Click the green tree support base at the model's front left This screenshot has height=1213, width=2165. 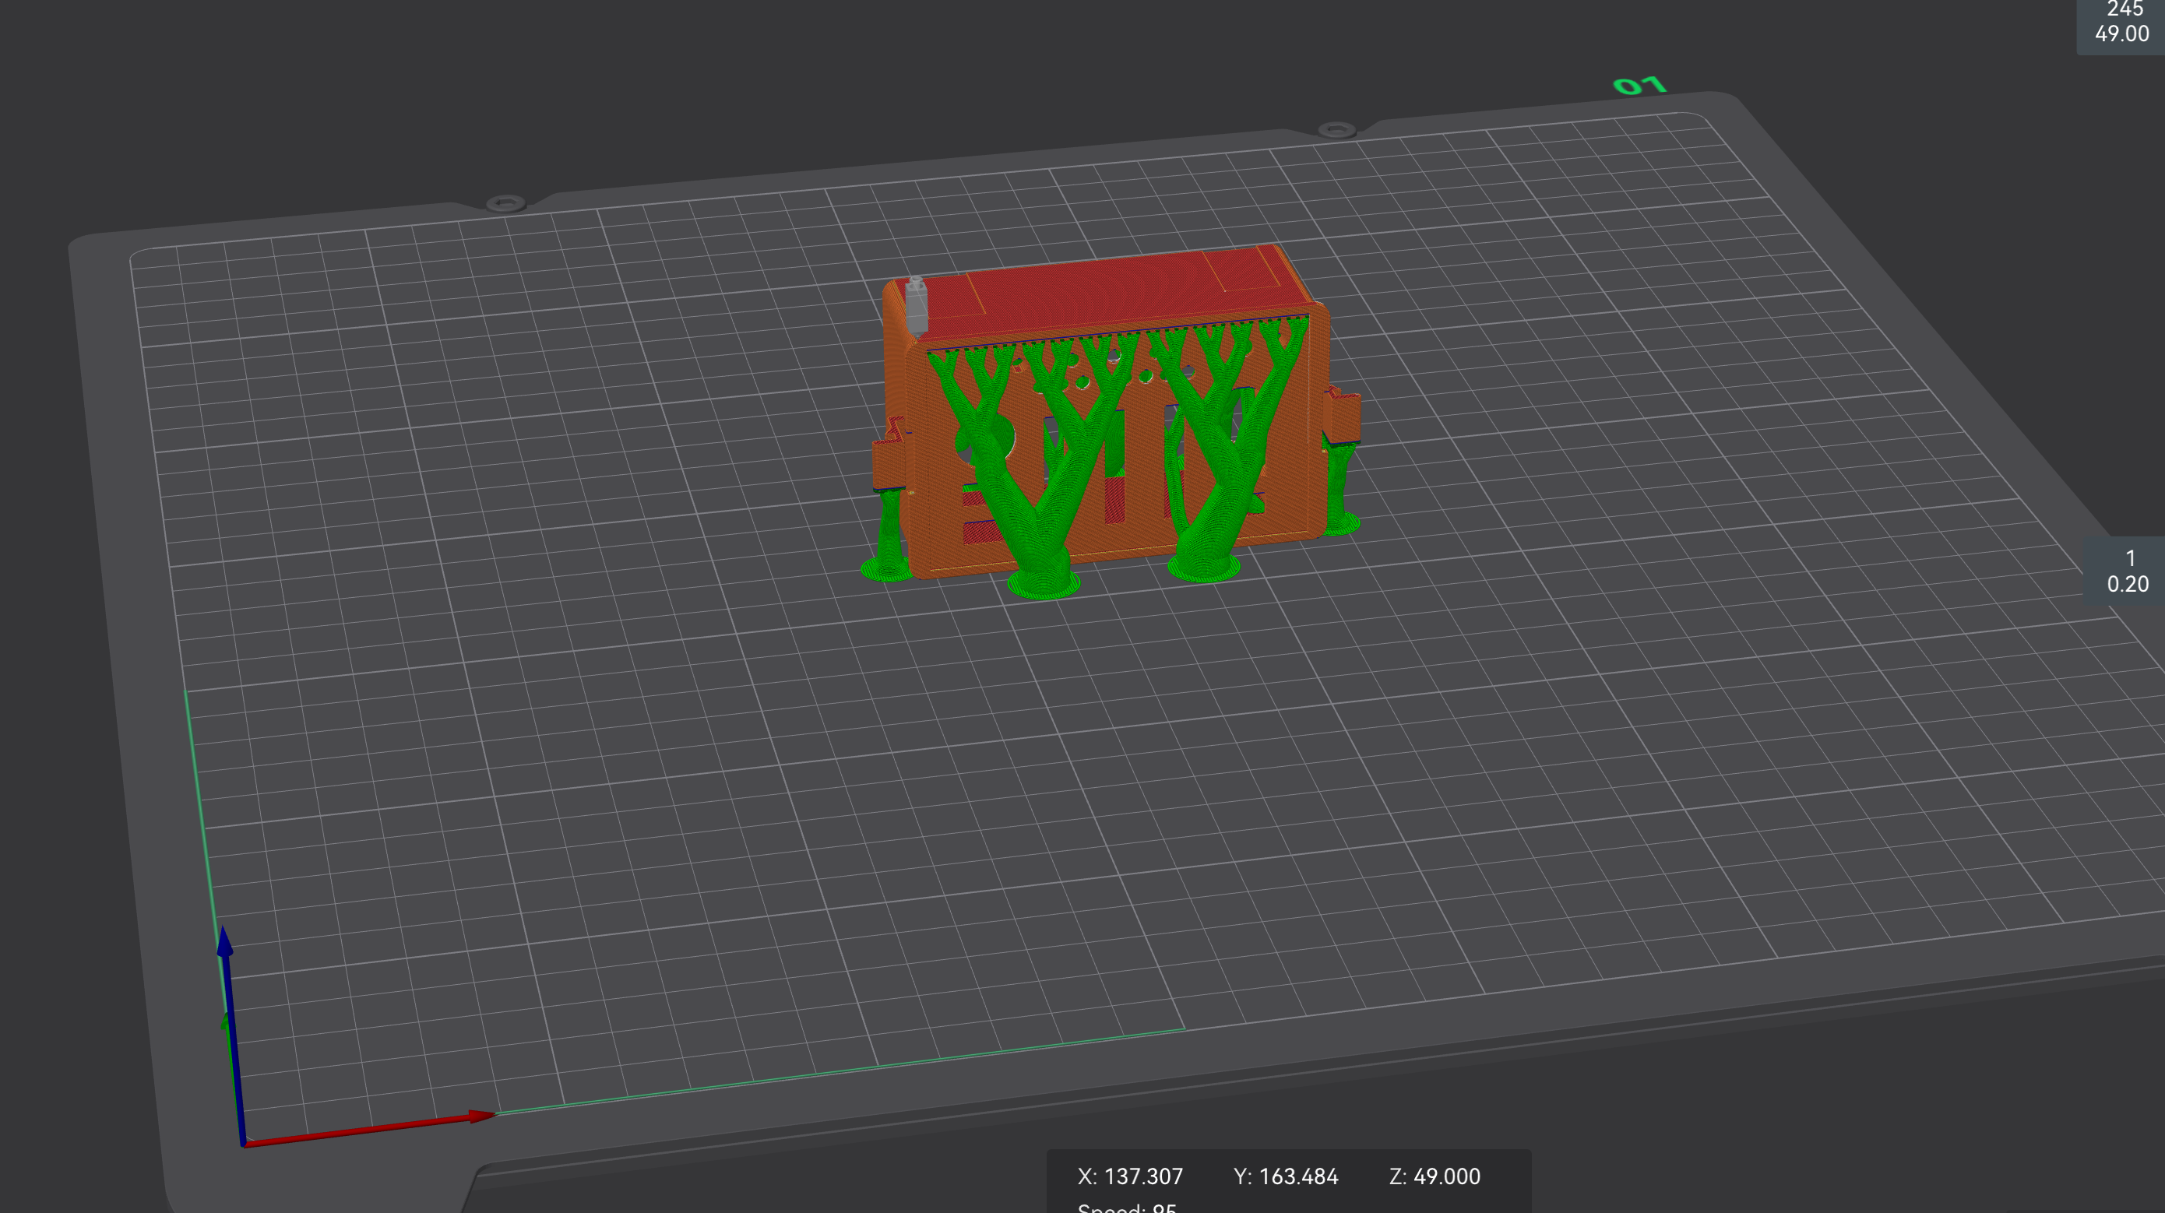(1043, 582)
